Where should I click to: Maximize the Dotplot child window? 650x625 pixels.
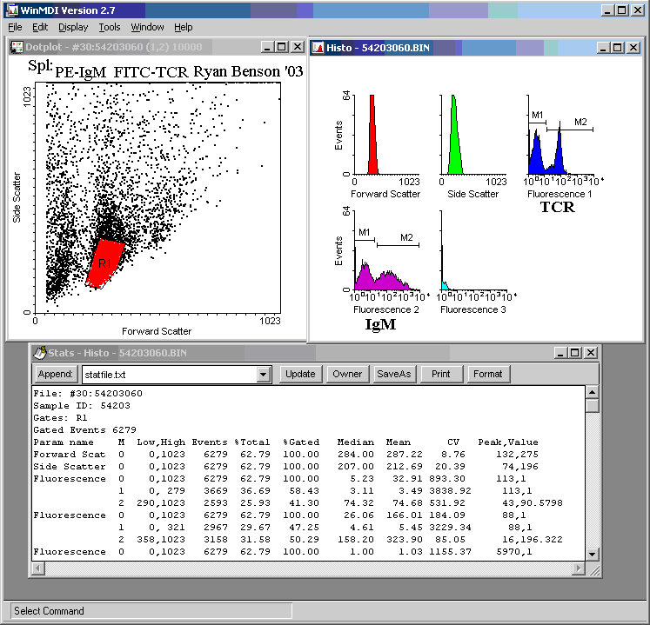(x=282, y=47)
